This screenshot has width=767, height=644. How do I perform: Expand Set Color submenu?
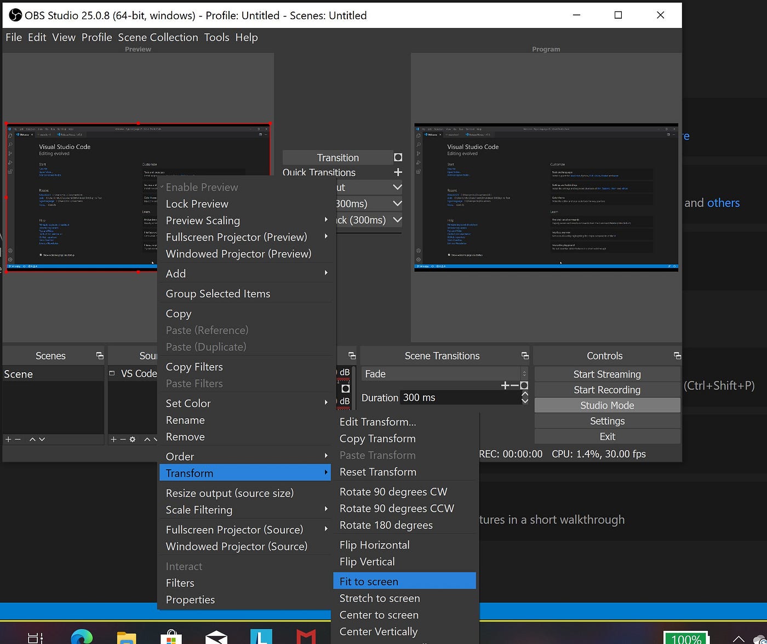(x=245, y=403)
